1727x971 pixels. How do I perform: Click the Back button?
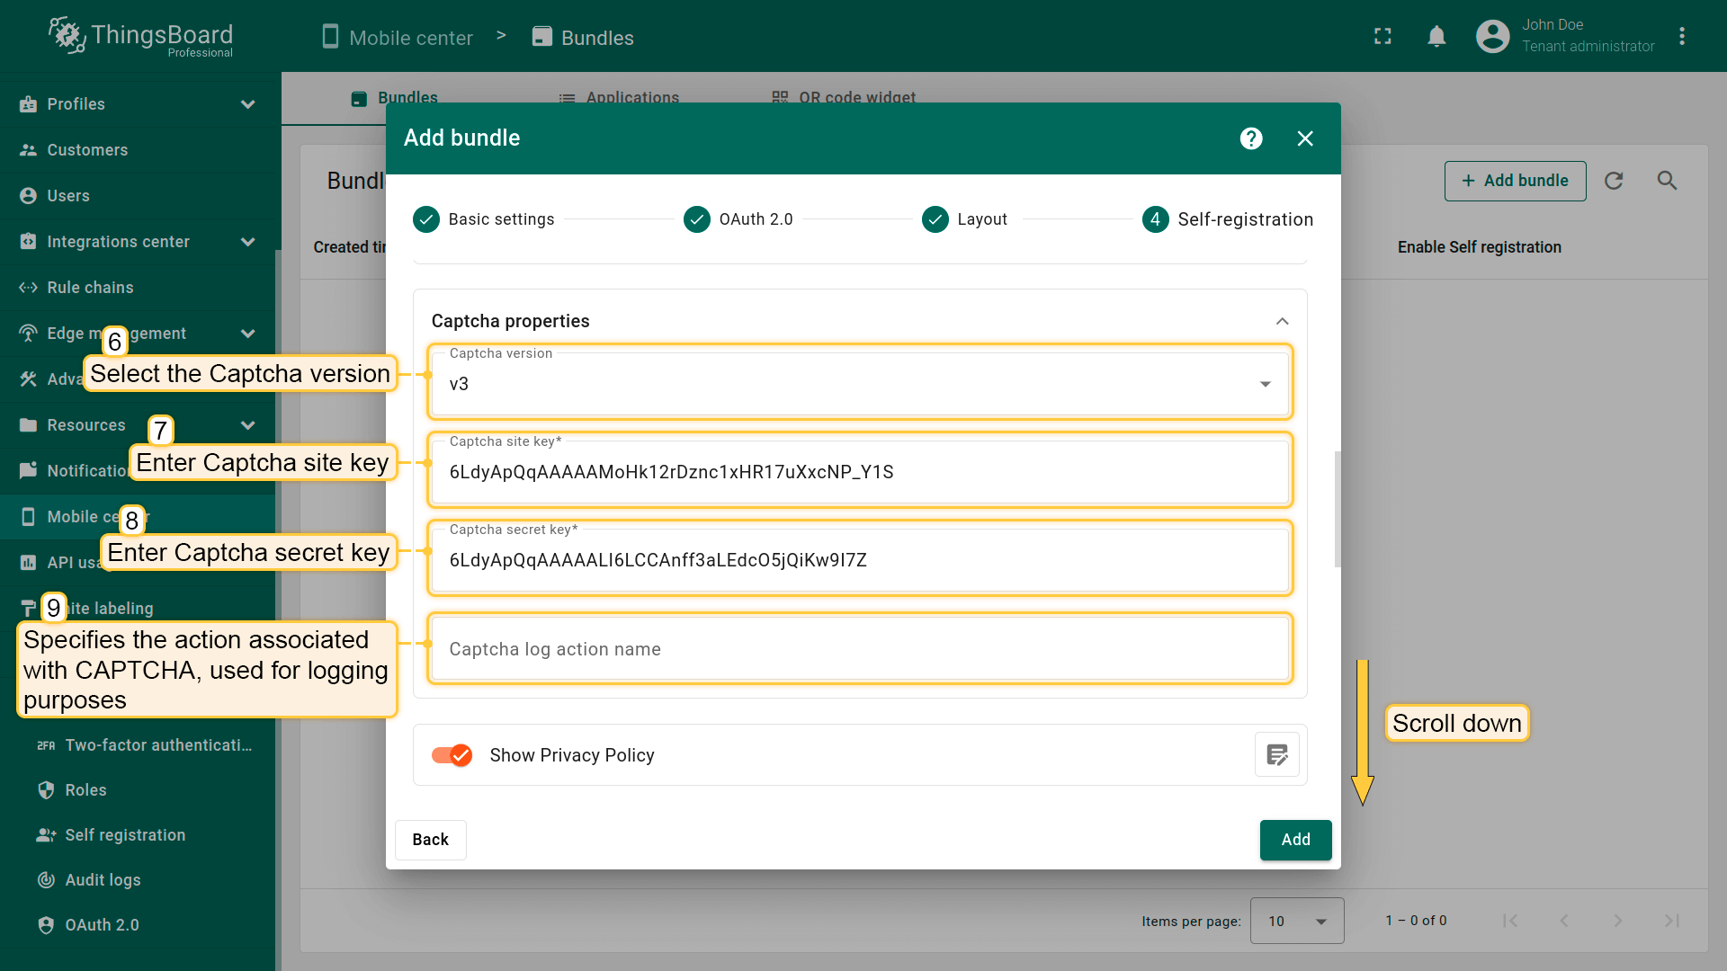pyautogui.click(x=430, y=840)
